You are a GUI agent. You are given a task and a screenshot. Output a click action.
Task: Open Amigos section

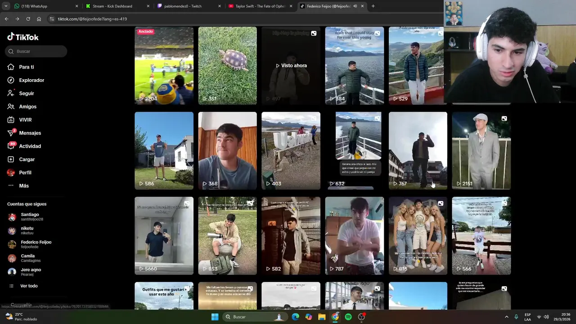tap(27, 107)
